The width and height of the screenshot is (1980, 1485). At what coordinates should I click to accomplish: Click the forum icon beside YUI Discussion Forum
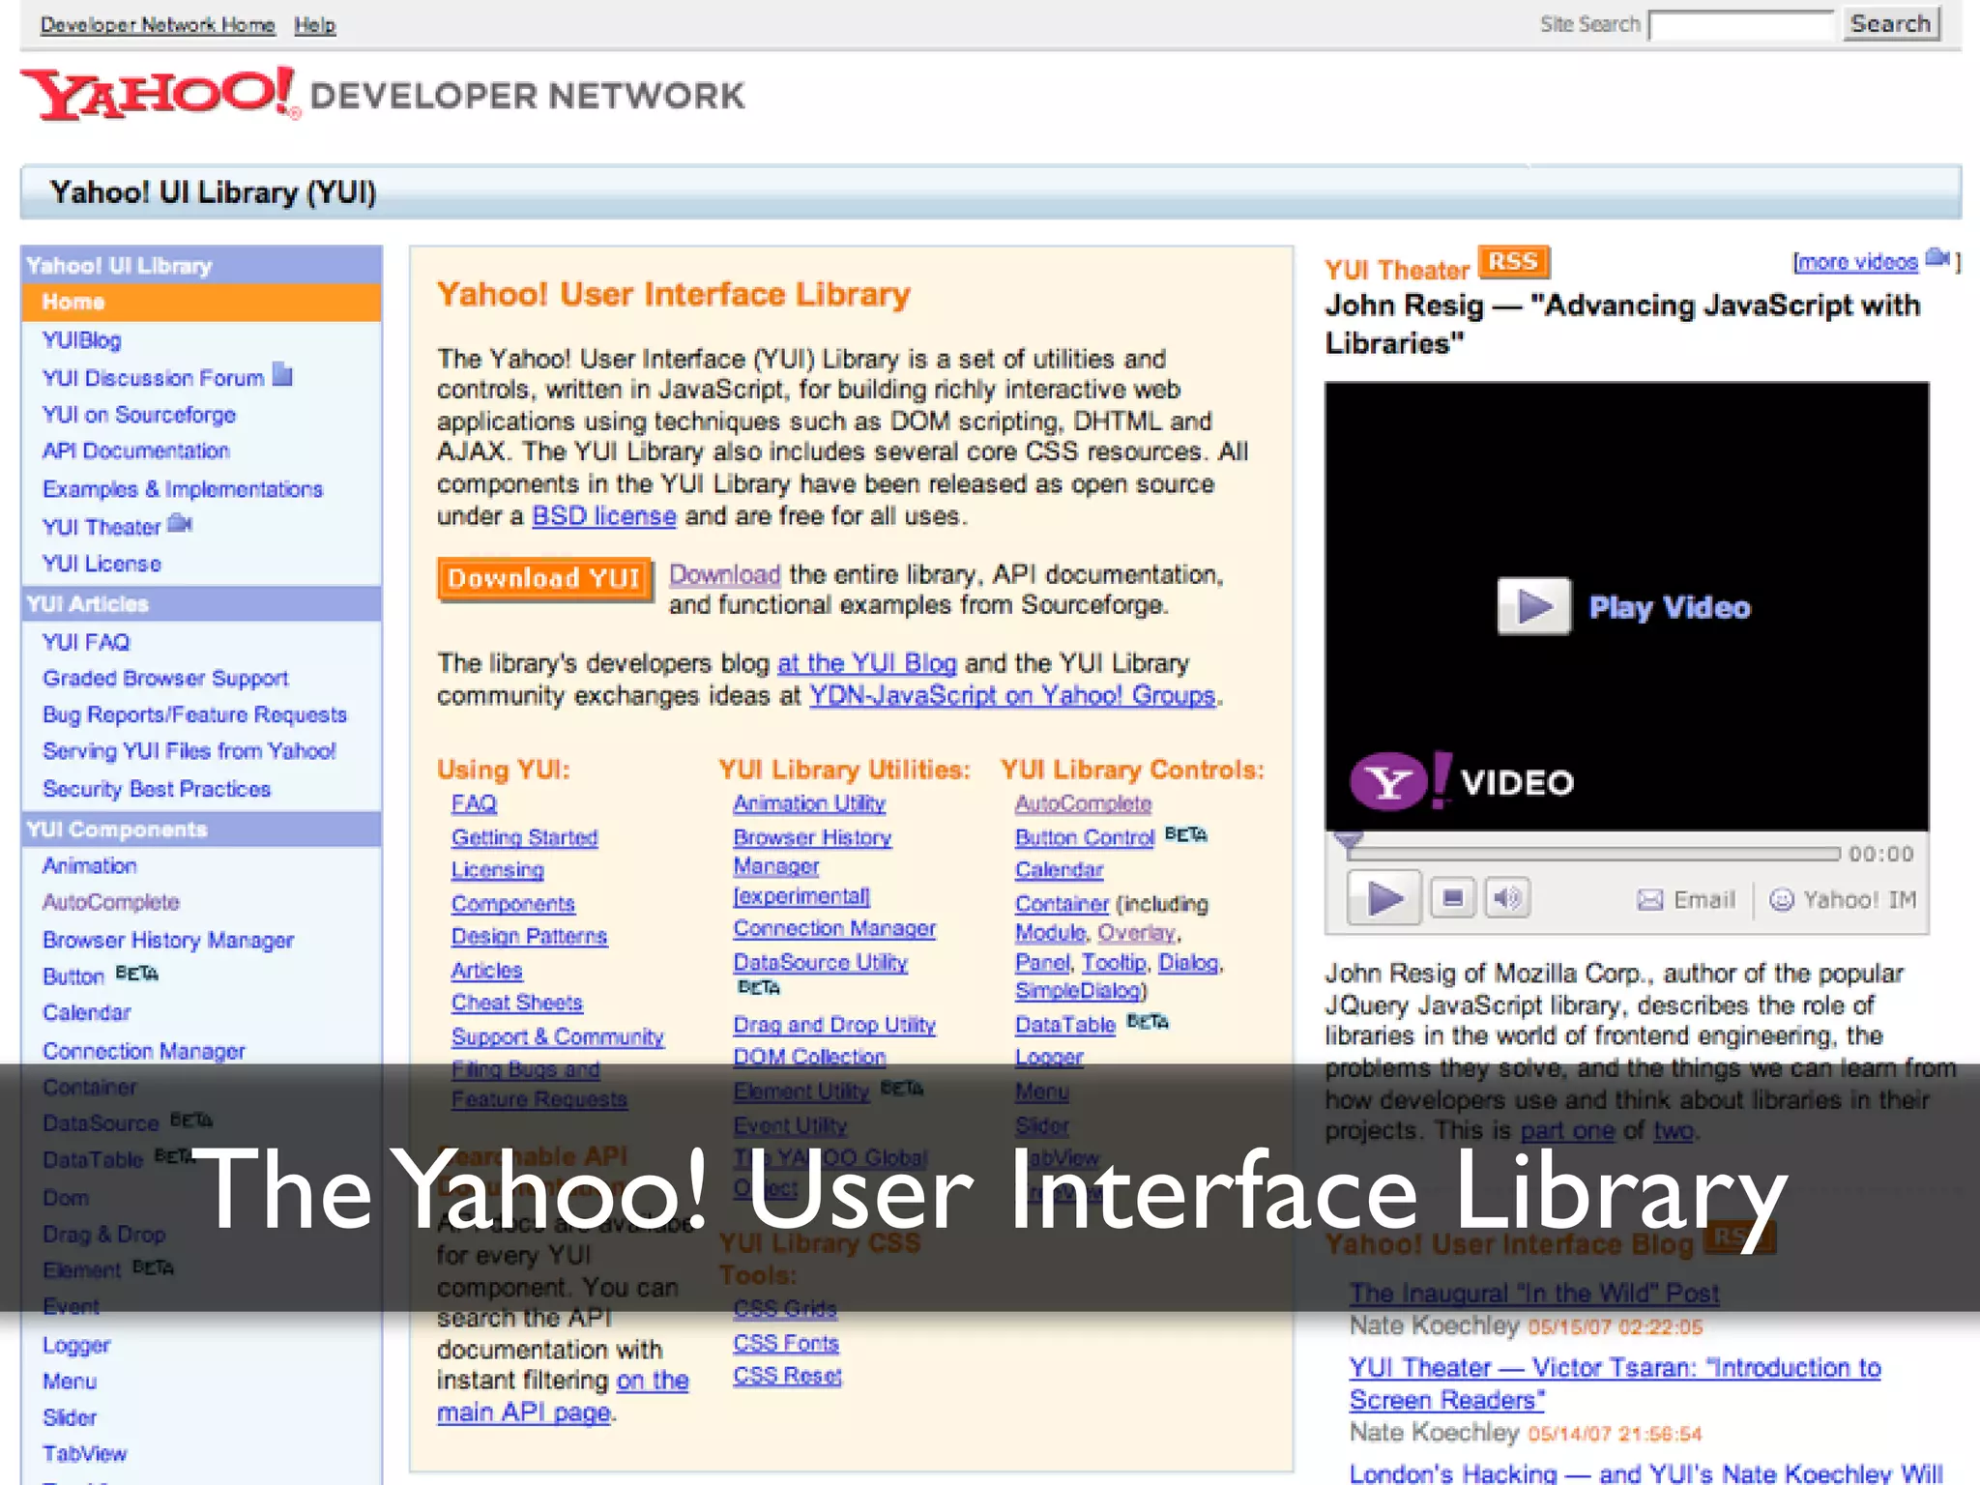point(282,374)
